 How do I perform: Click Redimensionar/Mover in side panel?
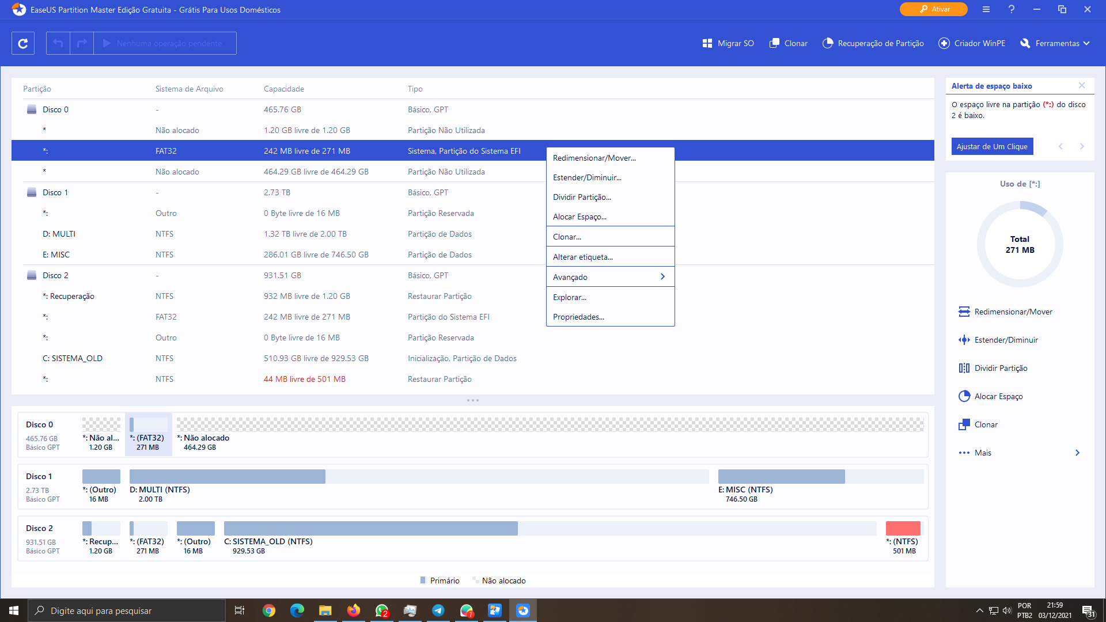(1005, 312)
